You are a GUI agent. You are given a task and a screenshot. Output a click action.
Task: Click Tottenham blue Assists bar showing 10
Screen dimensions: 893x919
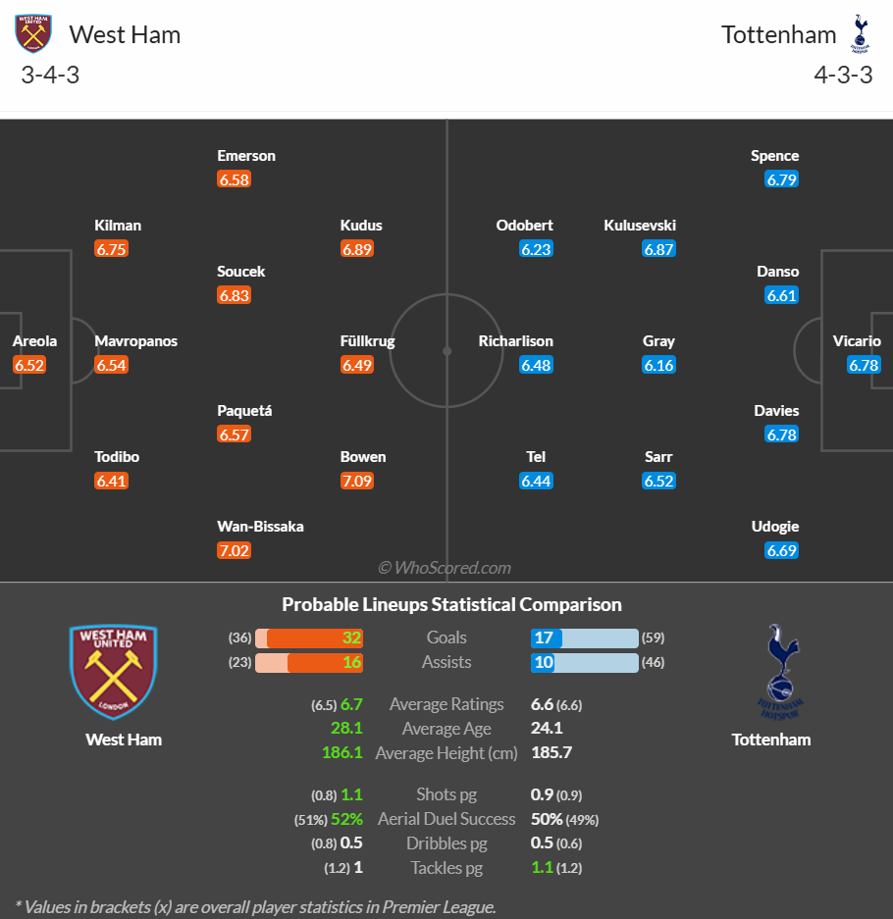(x=543, y=662)
